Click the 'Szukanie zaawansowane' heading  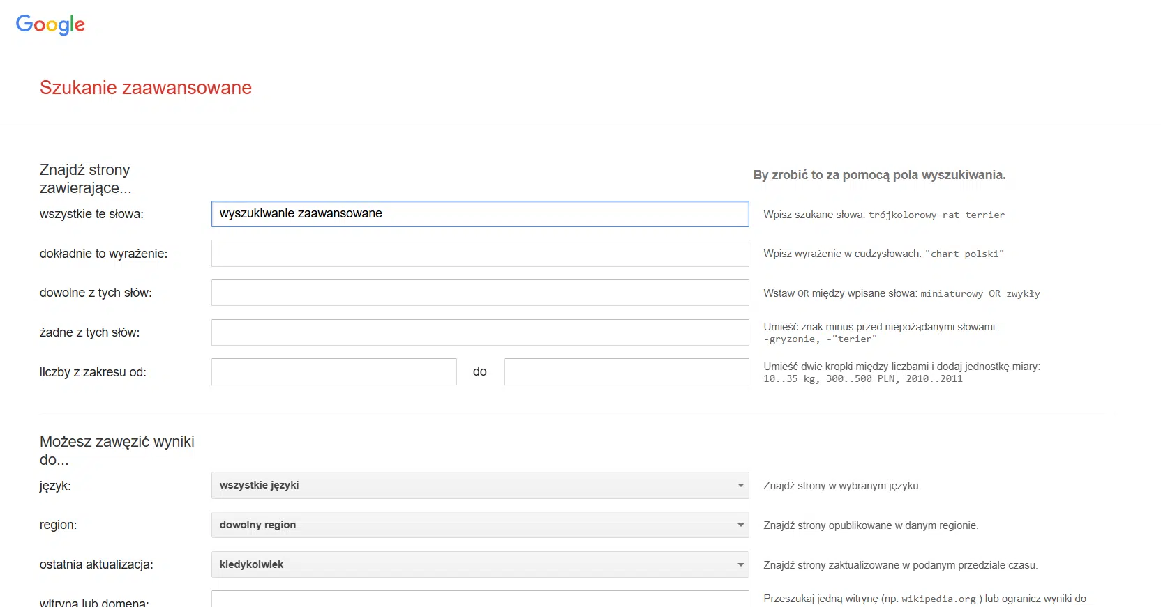tap(146, 88)
